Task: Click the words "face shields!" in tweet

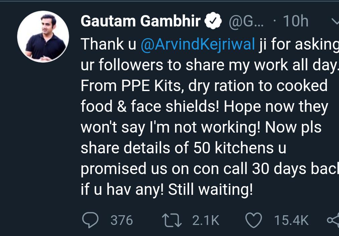Action: tap(175, 107)
